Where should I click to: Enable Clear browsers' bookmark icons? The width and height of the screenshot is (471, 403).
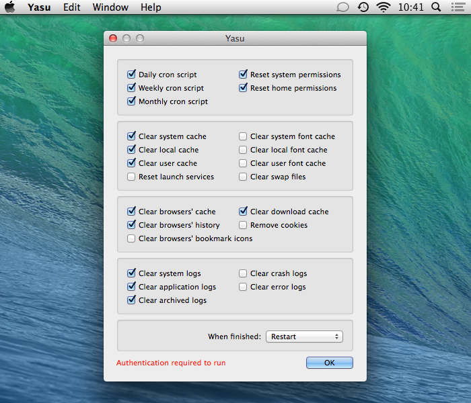pos(131,238)
